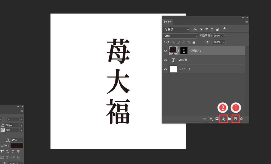The width and height of the screenshot is (271, 164).
Task: Click the link layers chain icon
Action: [205, 119]
